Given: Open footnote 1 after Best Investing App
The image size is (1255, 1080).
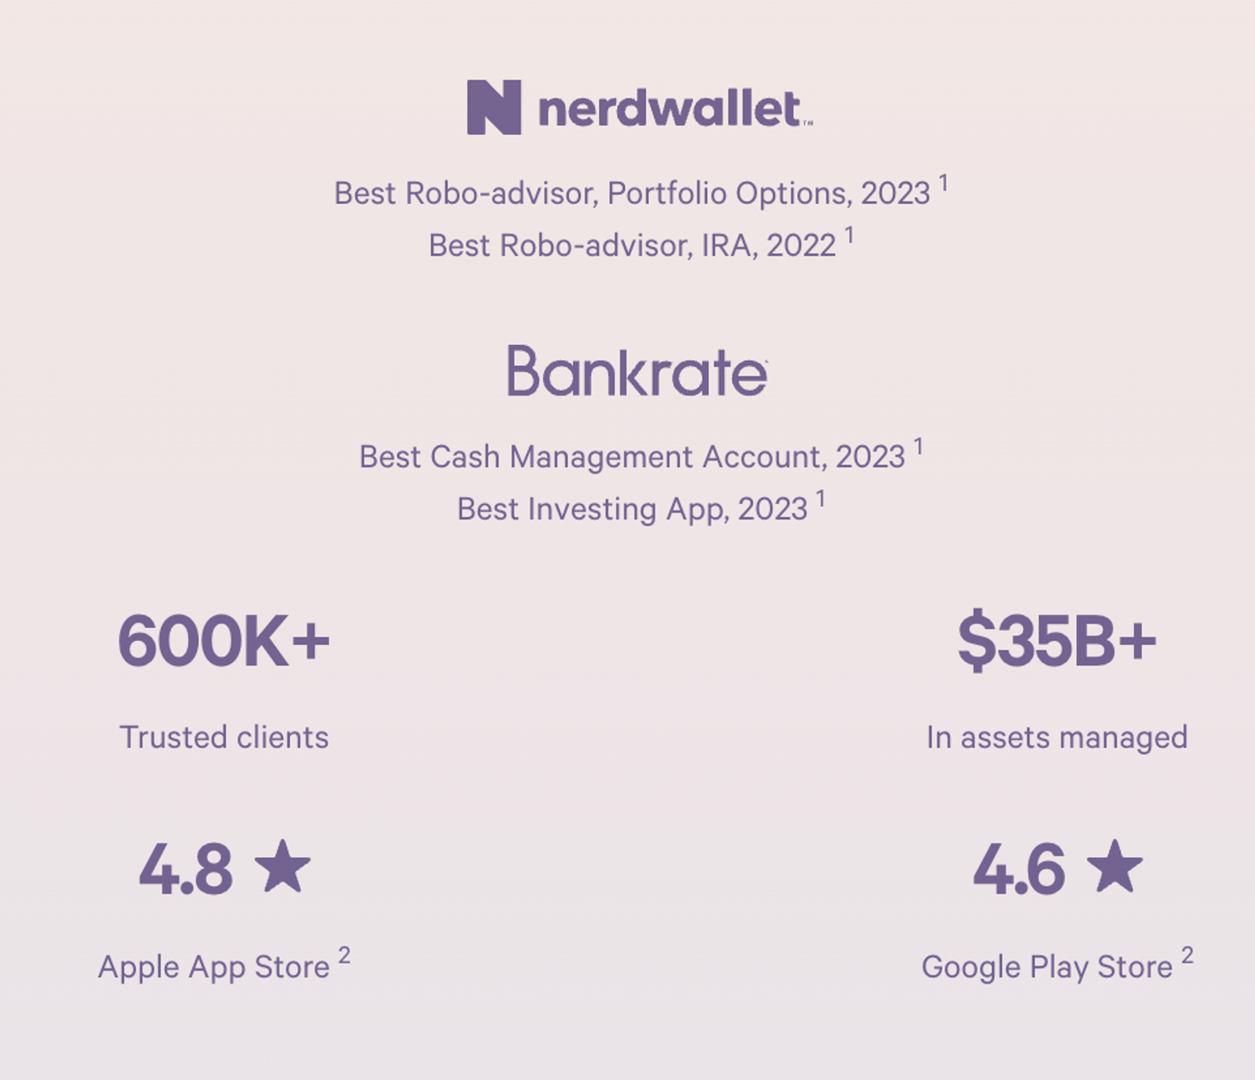Looking at the screenshot, I should click(x=820, y=499).
